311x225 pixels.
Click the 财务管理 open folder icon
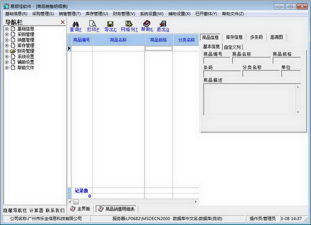click(13, 51)
